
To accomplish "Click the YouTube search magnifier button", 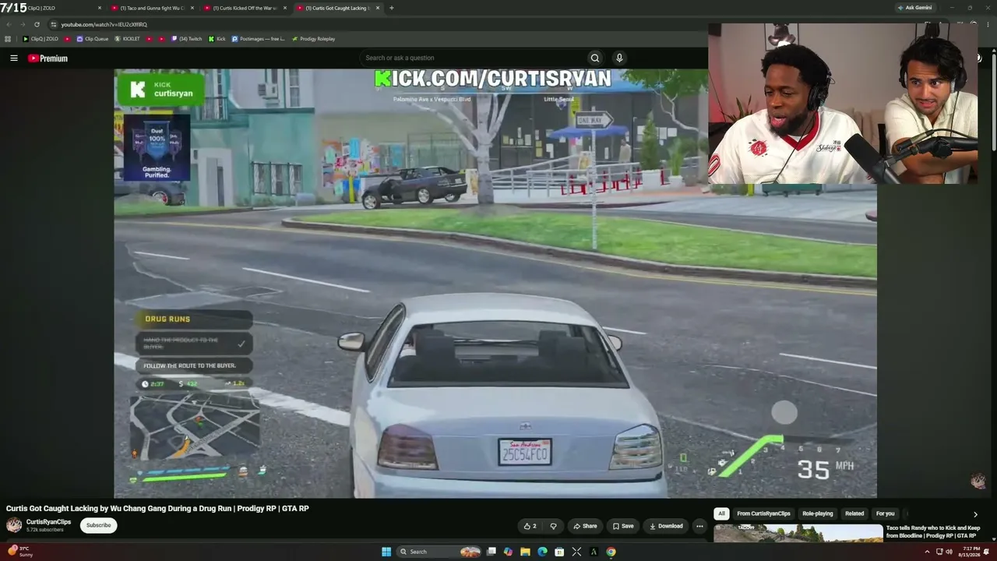I will pos(595,58).
